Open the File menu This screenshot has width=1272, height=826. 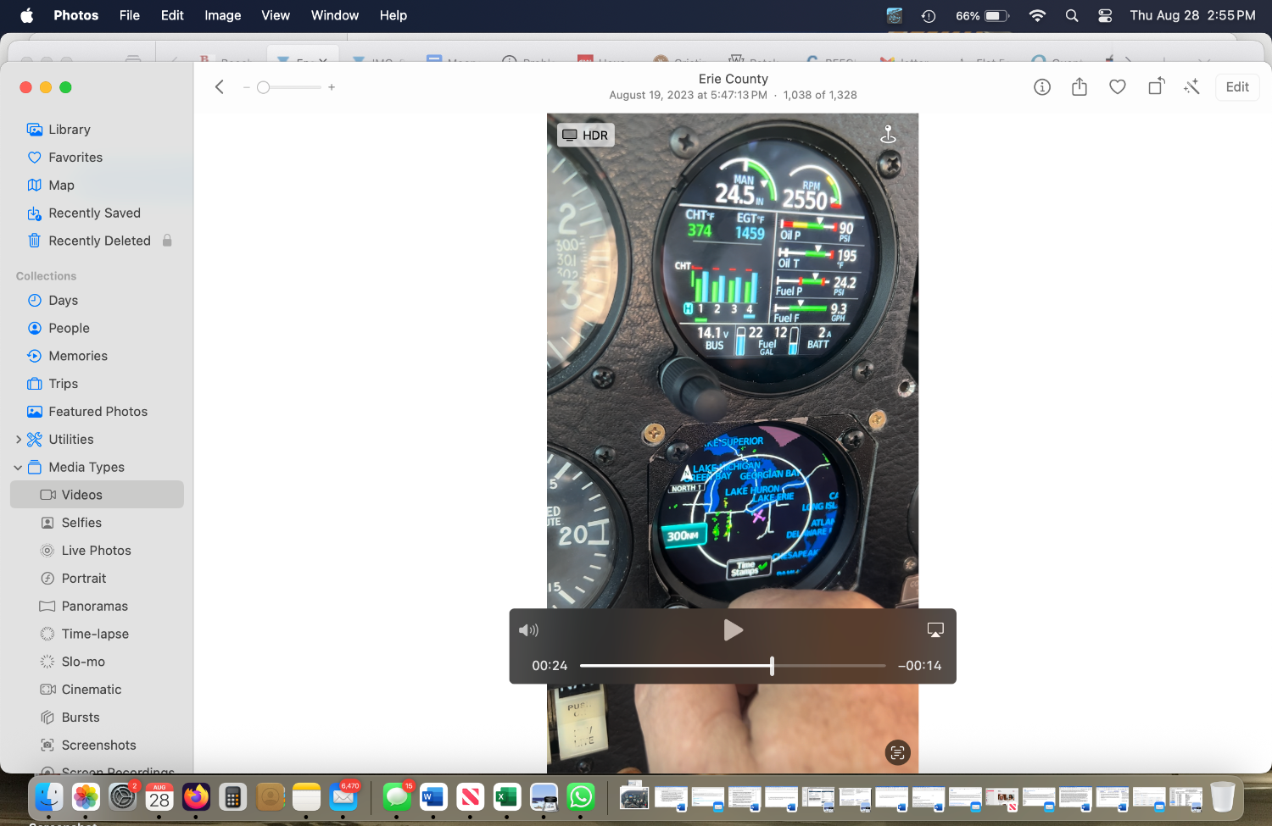click(130, 15)
